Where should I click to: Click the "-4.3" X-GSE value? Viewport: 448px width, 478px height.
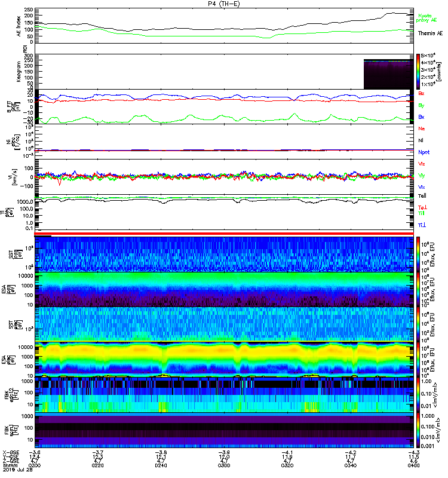click(413, 452)
